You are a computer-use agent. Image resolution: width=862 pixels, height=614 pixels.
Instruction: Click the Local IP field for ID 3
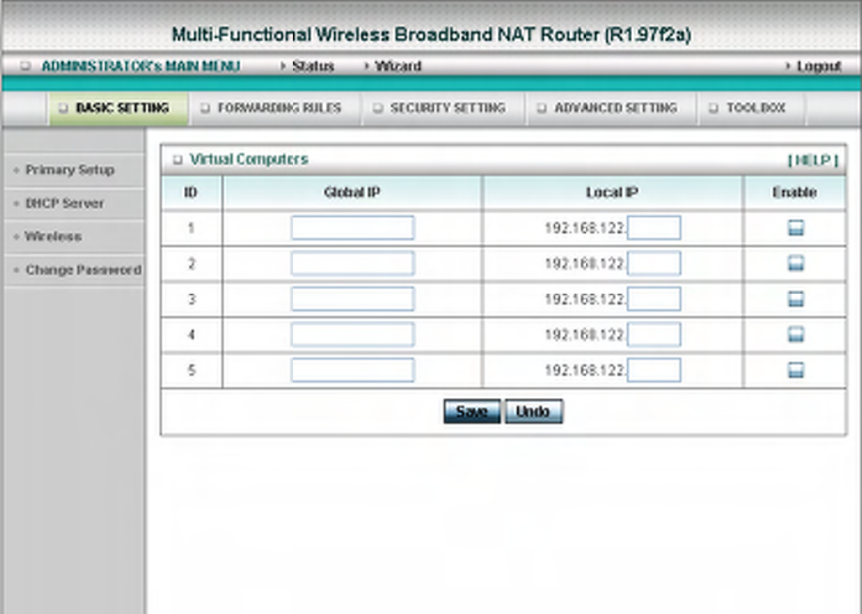[654, 299]
